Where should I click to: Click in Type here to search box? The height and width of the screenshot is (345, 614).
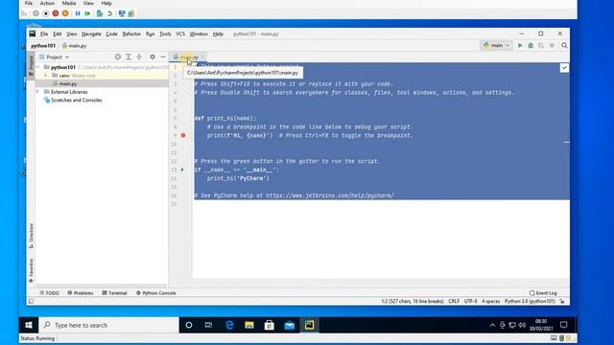pyautogui.click(x=108, y=325)
